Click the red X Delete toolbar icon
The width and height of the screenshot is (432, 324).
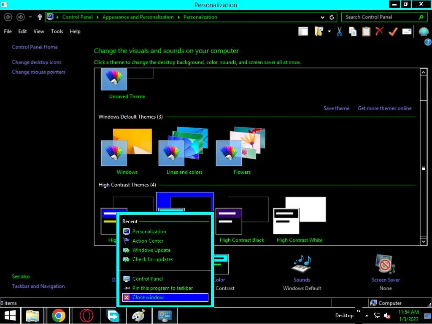(x=379, y=31)
